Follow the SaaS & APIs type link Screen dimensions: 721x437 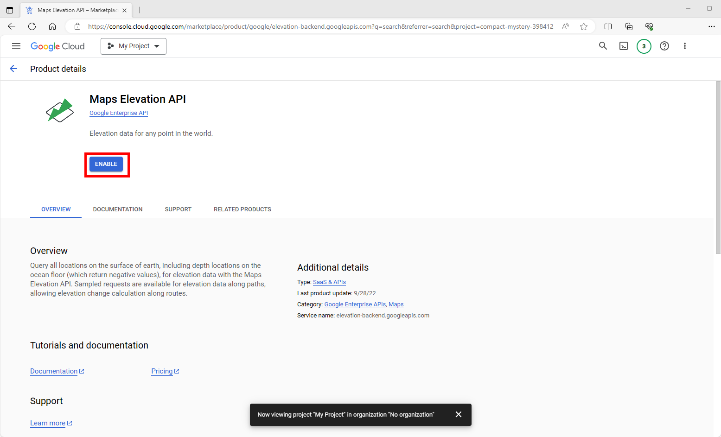[329, 282]
